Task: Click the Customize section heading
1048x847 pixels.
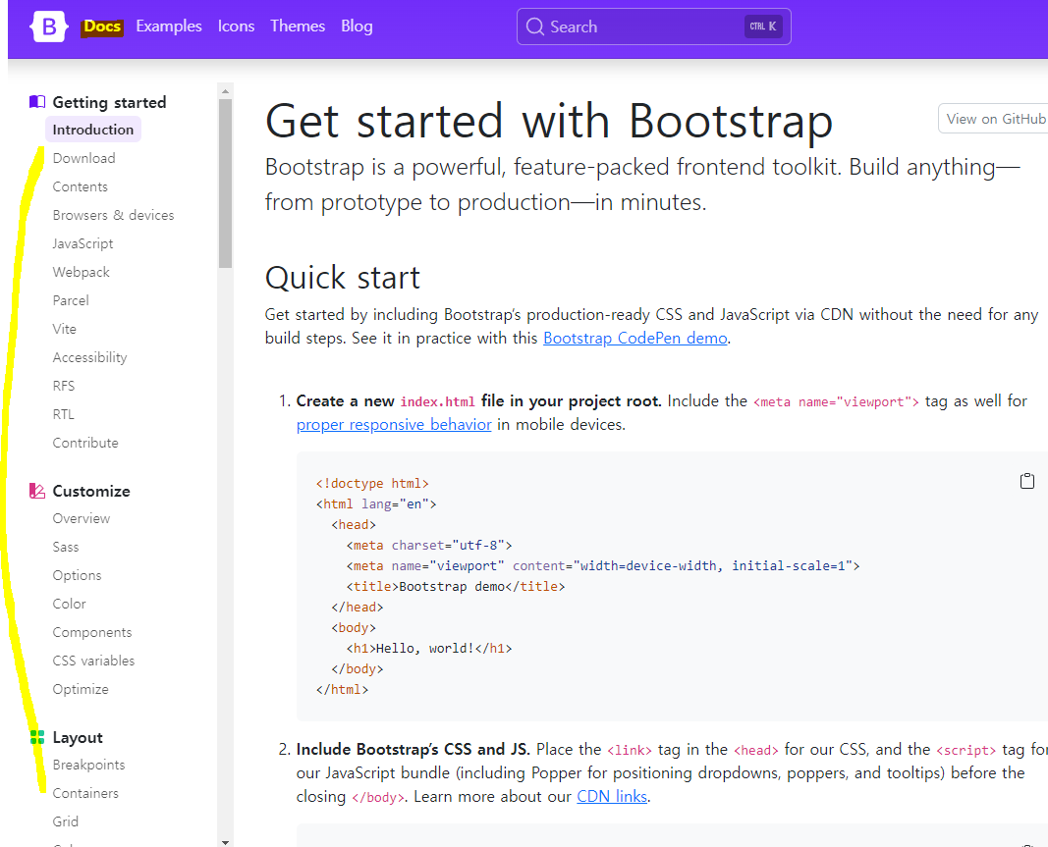Action: click(x=91, y=491)
